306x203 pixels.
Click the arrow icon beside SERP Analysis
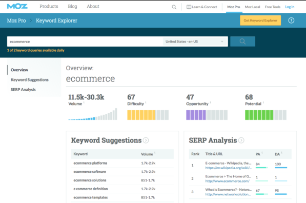click(x=241, y=140)
